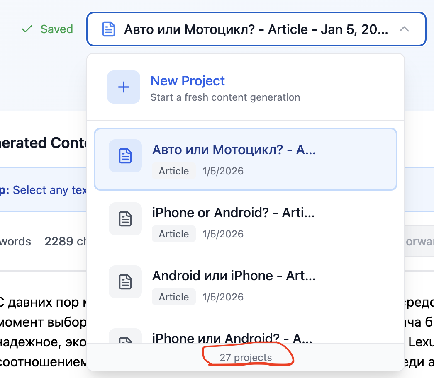Click the 27 projects count footer

[246, 358]
